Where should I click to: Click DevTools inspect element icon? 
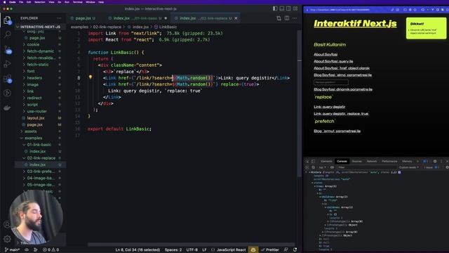pos(307,161)
